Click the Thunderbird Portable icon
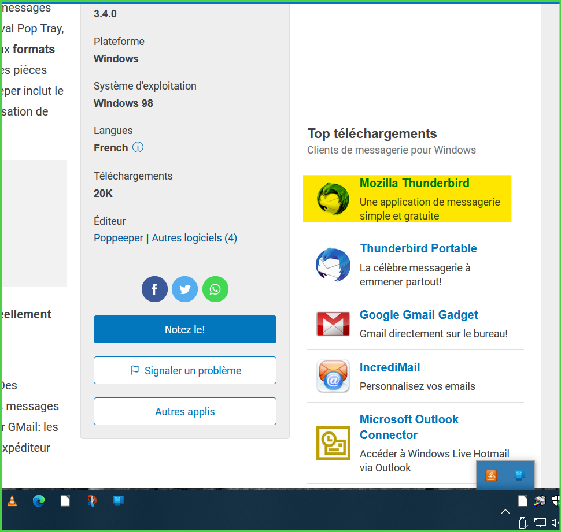Screen dimensions: 561x532 tap(333, 265)
